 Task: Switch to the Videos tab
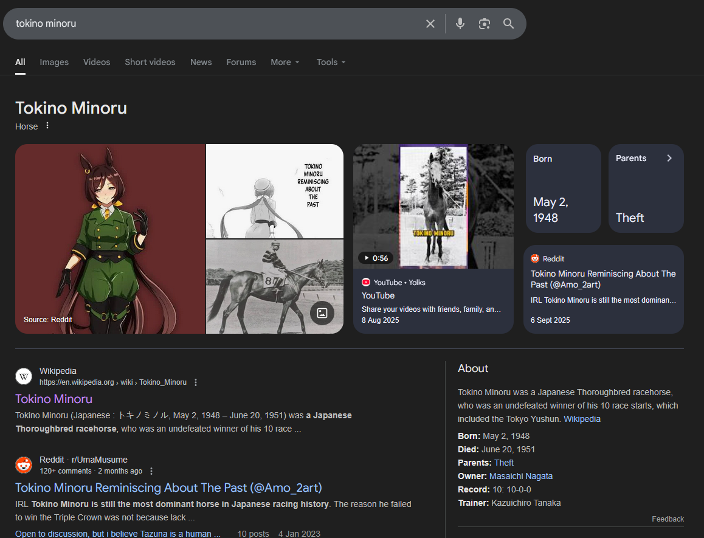point(97,63)
